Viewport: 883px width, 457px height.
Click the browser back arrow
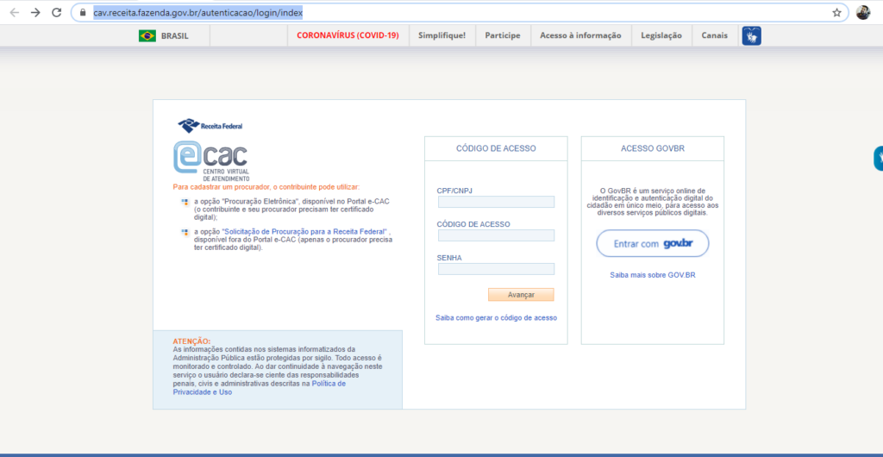click(x=14, y=12)
